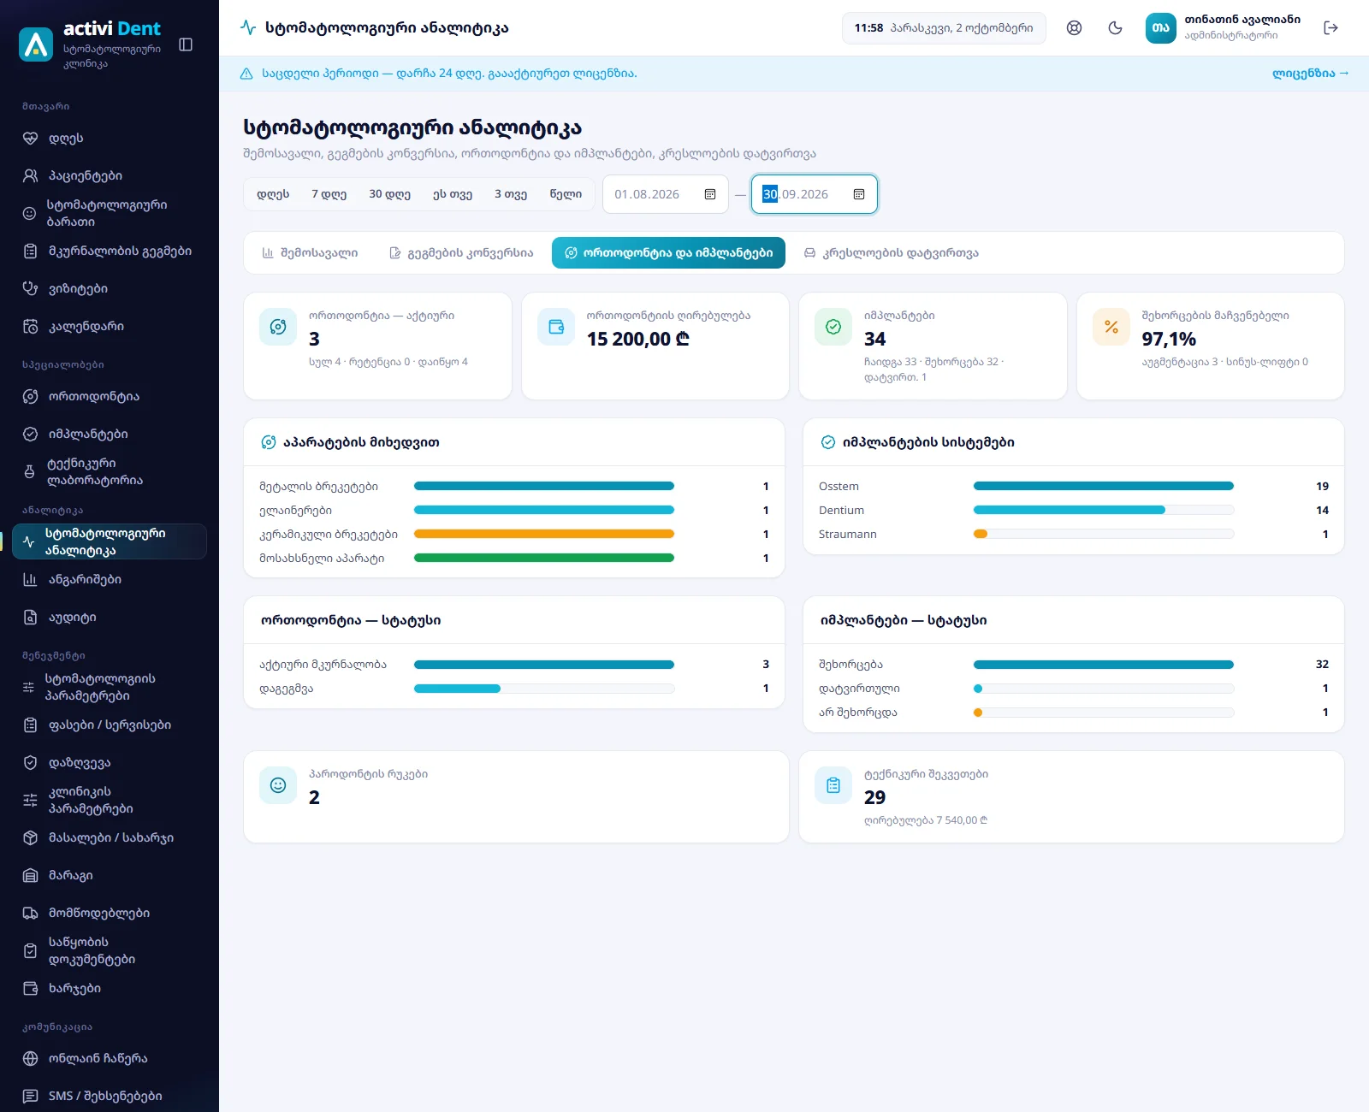Open მომწოდებლები in the sidebar

coord(110,913)
